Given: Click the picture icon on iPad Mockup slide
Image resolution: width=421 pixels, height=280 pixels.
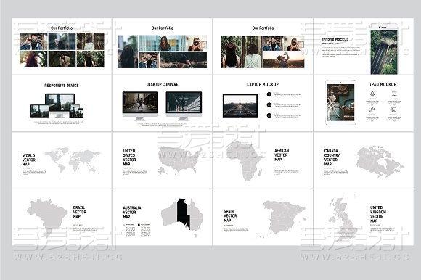Looking at the screenshot, I should [x=393, y=110].
